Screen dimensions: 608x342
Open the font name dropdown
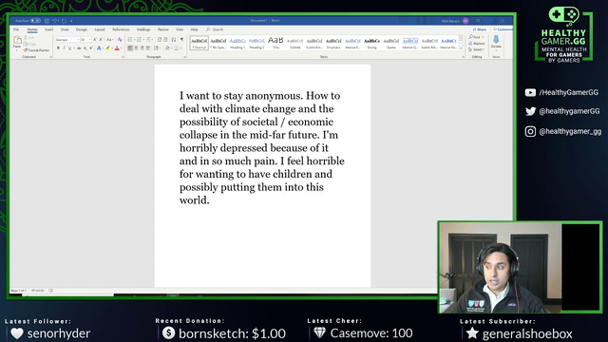(78, 40)
